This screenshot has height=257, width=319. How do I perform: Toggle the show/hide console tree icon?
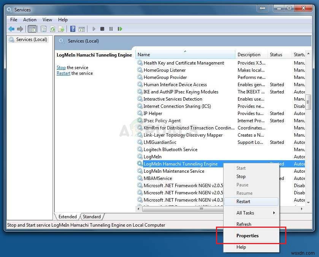point(32,29)
